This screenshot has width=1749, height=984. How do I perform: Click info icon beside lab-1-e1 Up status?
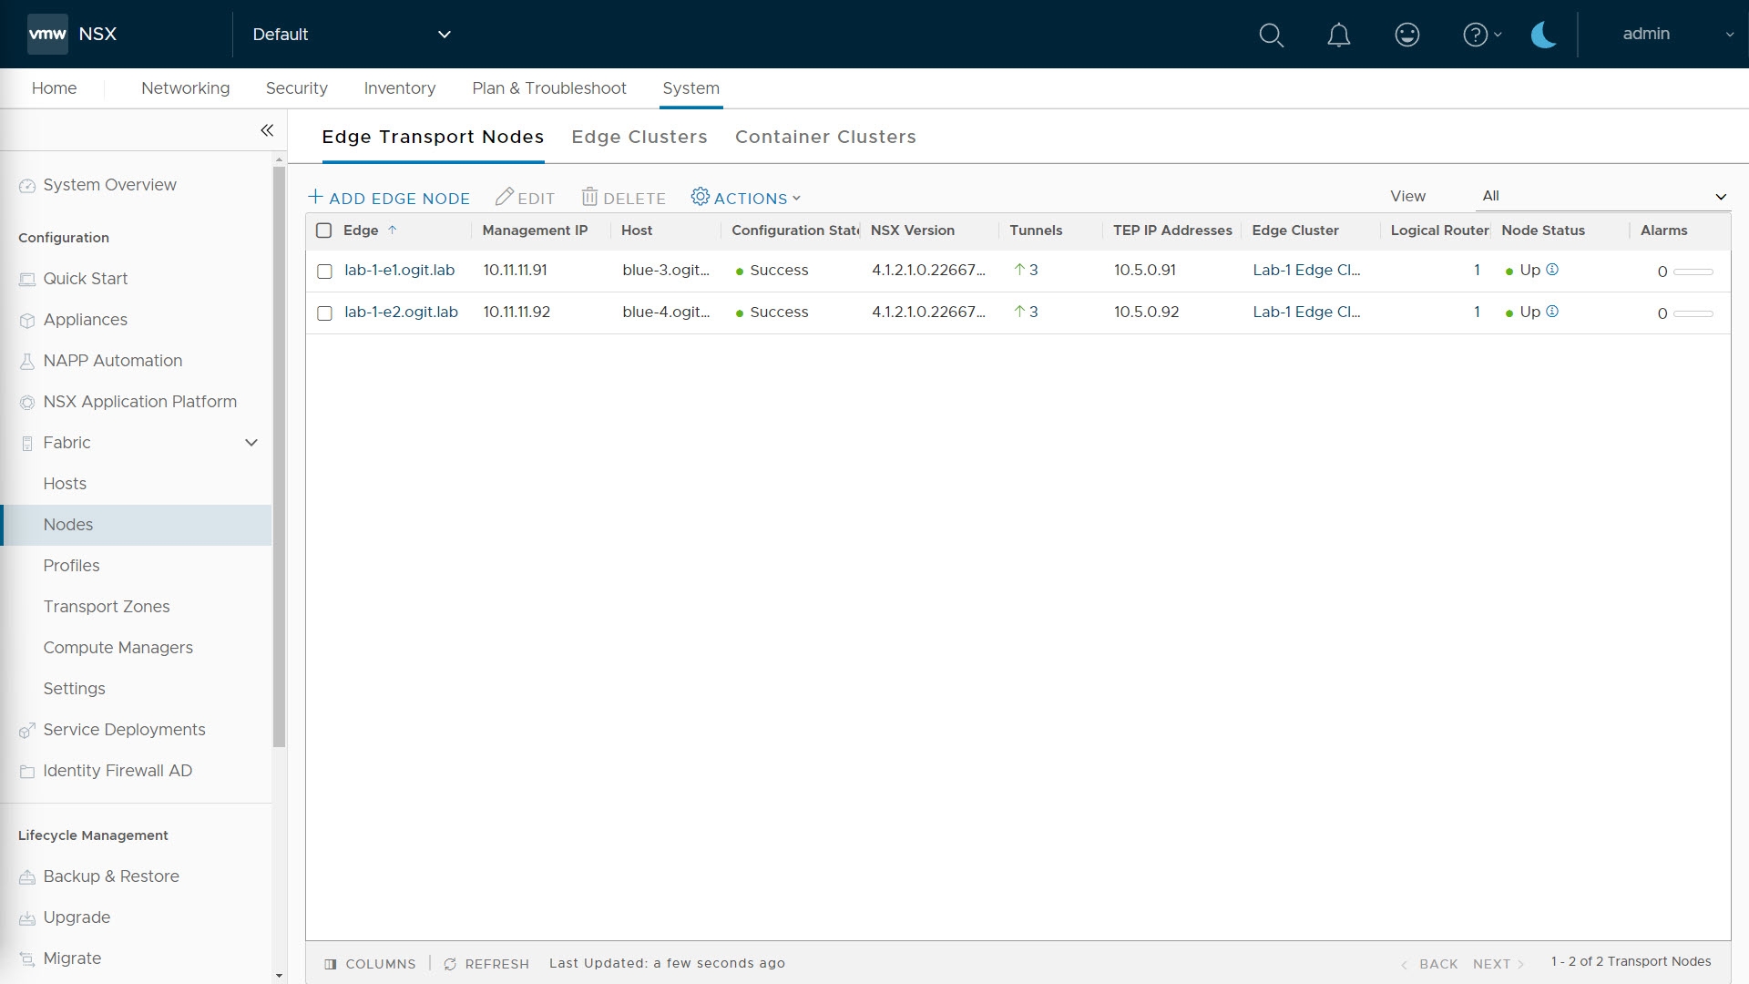tap(1552, 270)
